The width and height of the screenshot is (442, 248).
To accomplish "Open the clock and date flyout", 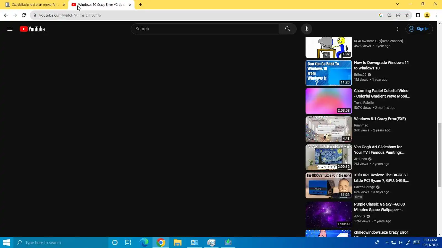I will coord(430,242).
